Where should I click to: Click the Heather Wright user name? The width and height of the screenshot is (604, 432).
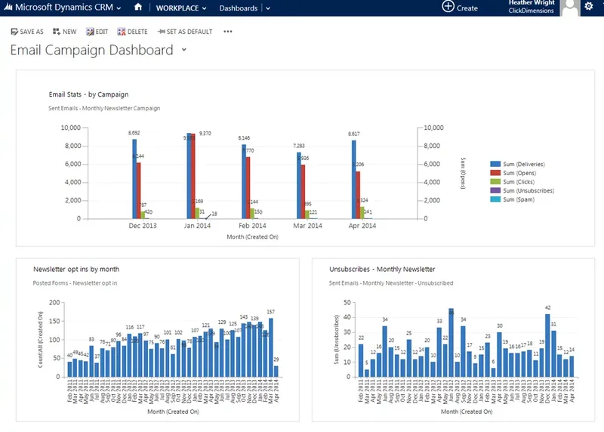[532, 3]
